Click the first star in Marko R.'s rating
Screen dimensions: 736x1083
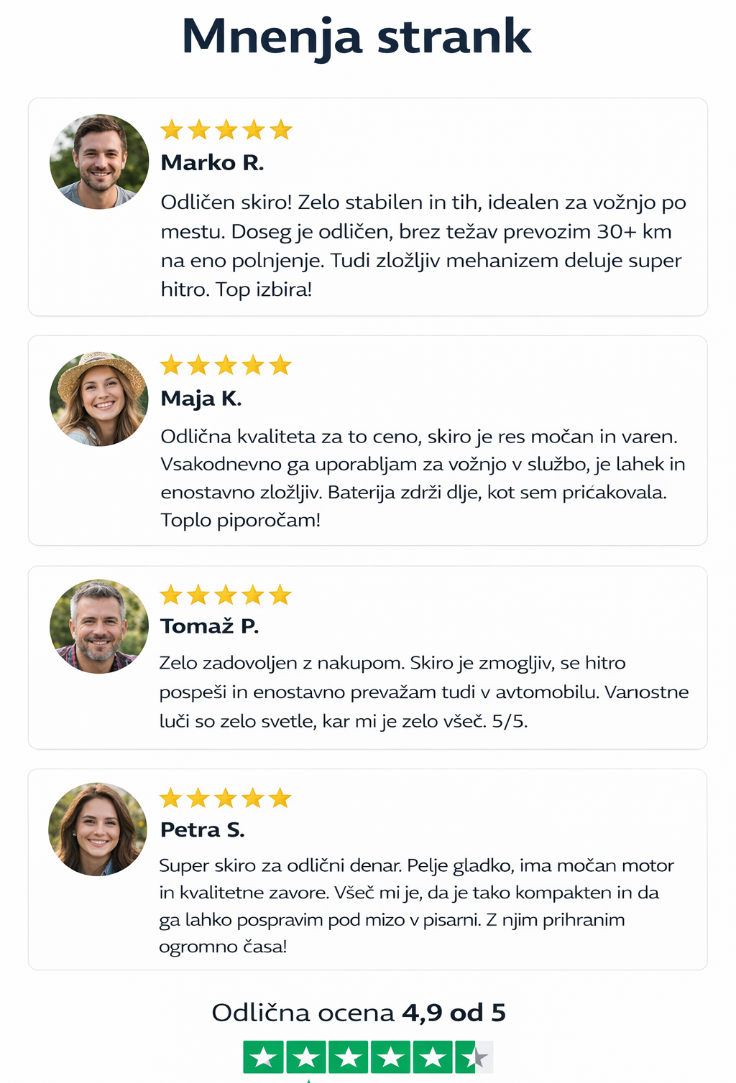coord(172,130)
